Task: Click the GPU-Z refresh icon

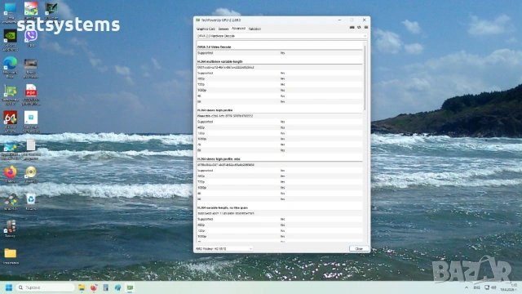Action: coord(359,27)
